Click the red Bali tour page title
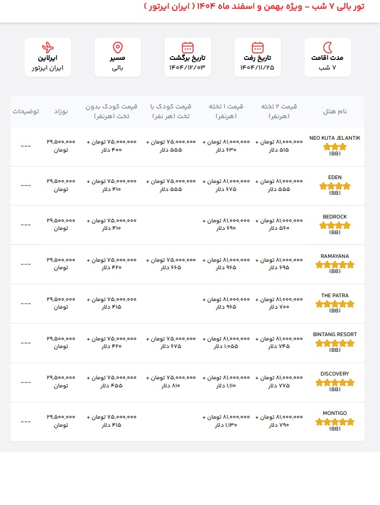The width and height of the screenshot is (380, 505). (261, 7)
